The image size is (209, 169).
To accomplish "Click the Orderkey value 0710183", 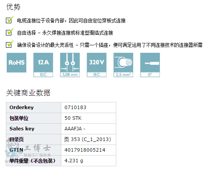I will [75, 108].
